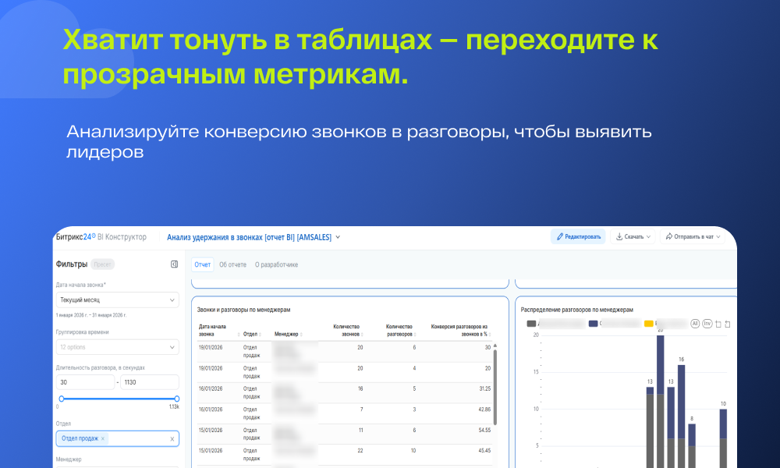Click the conversations count cell 3
Viewport: 780px width, 468px height.
414,409
